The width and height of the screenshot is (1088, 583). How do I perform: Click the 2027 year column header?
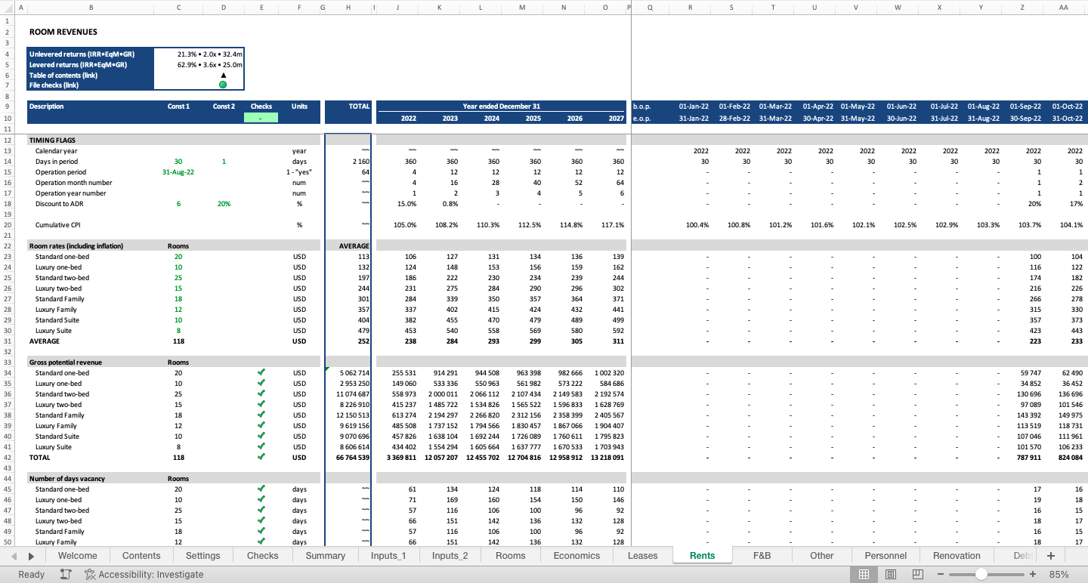click(617, 118)
